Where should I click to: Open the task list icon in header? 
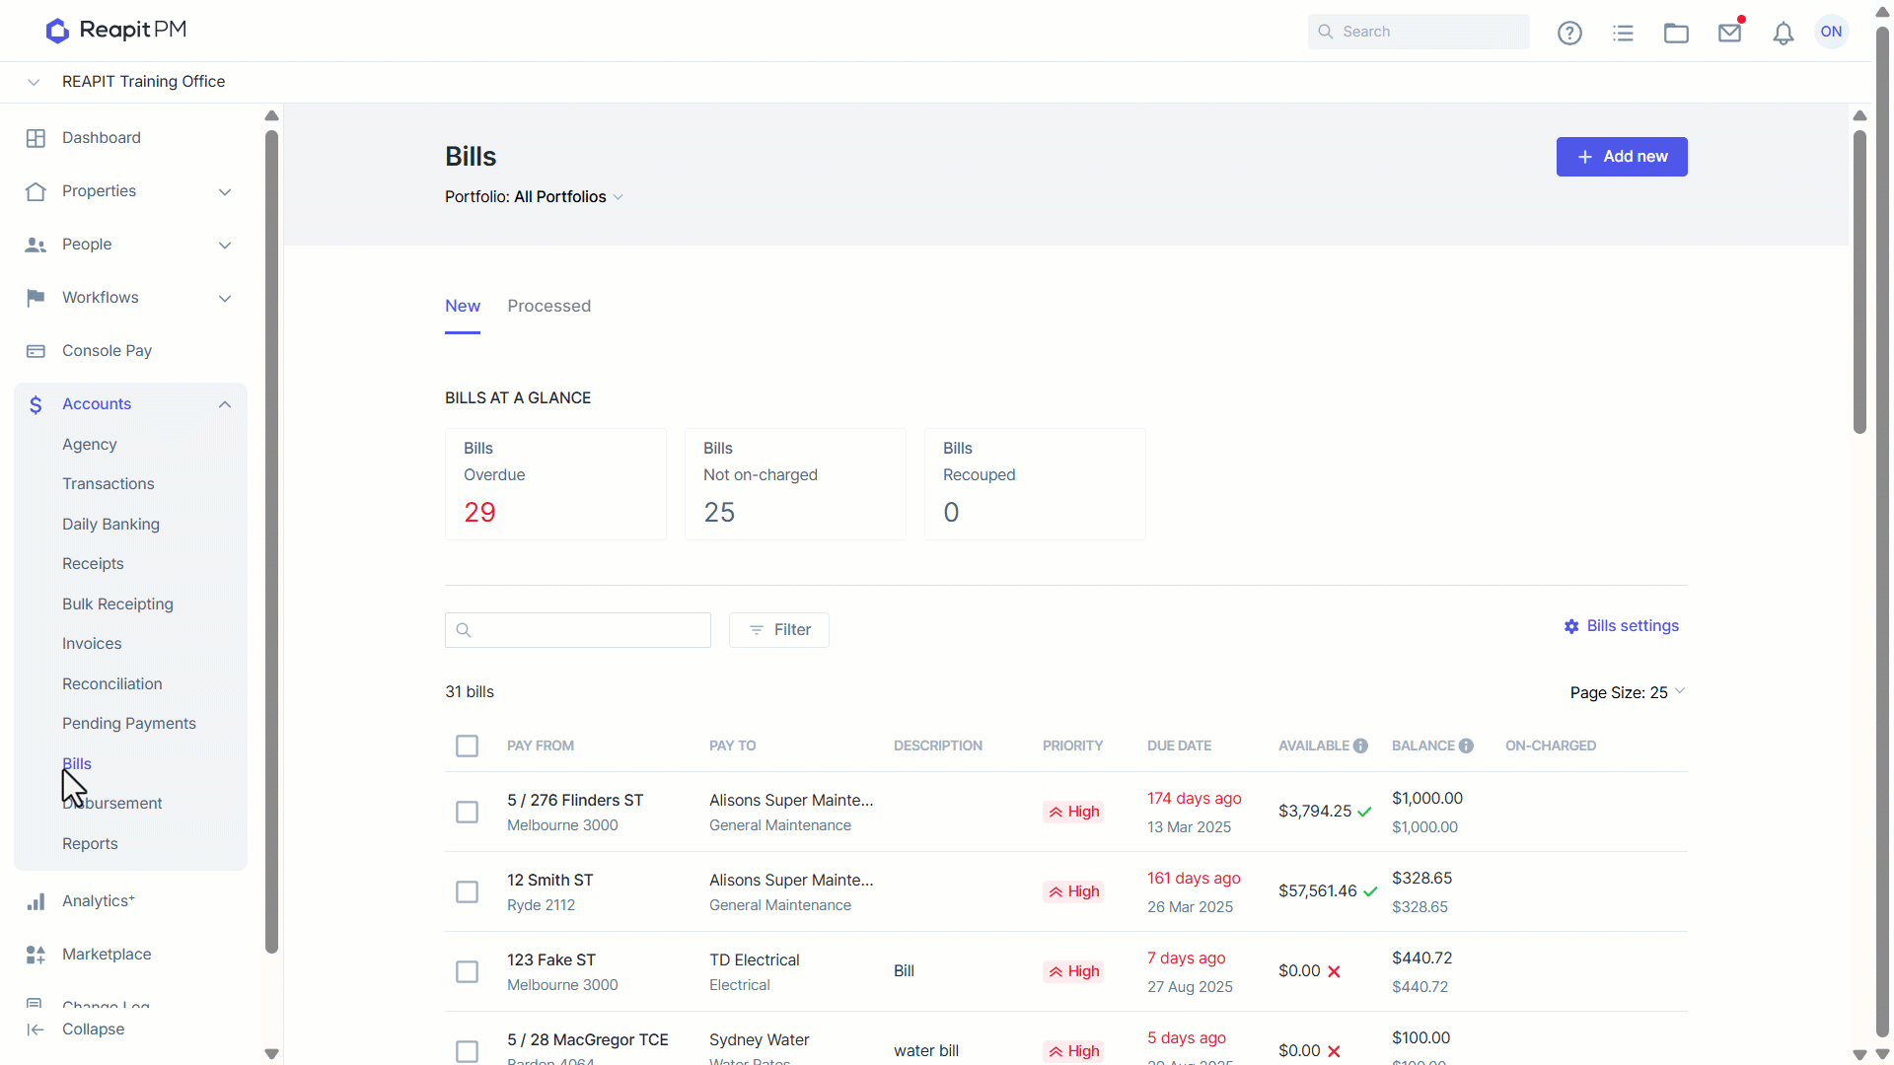1623,33
